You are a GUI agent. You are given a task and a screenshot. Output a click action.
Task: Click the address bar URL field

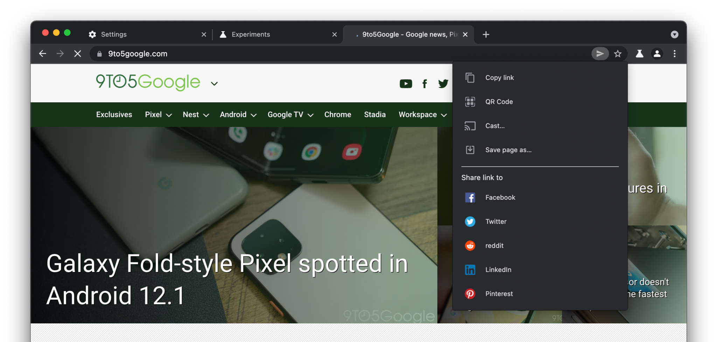coord(315,54)
